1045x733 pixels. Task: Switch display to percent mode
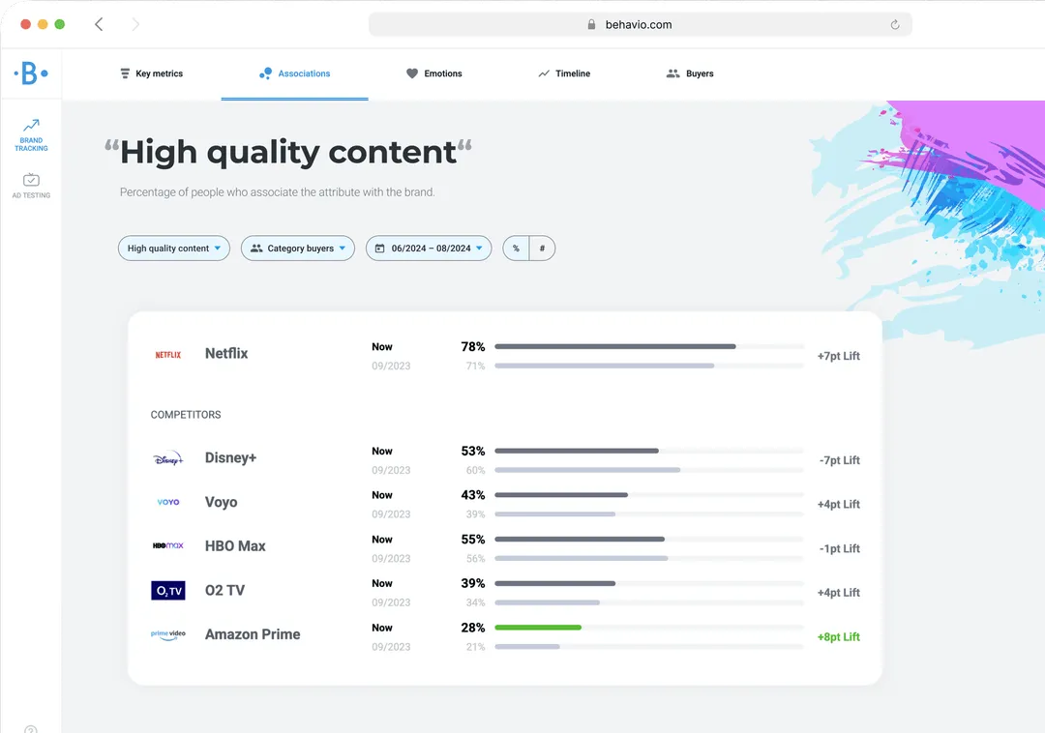(516, 249)
